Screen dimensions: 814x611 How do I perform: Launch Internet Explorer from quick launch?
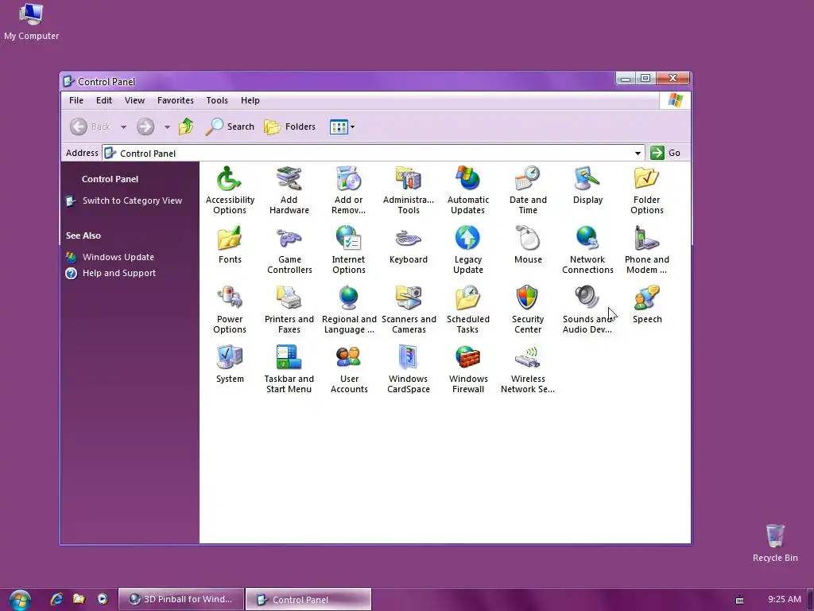pyautogui.click(x=56, y=599)
